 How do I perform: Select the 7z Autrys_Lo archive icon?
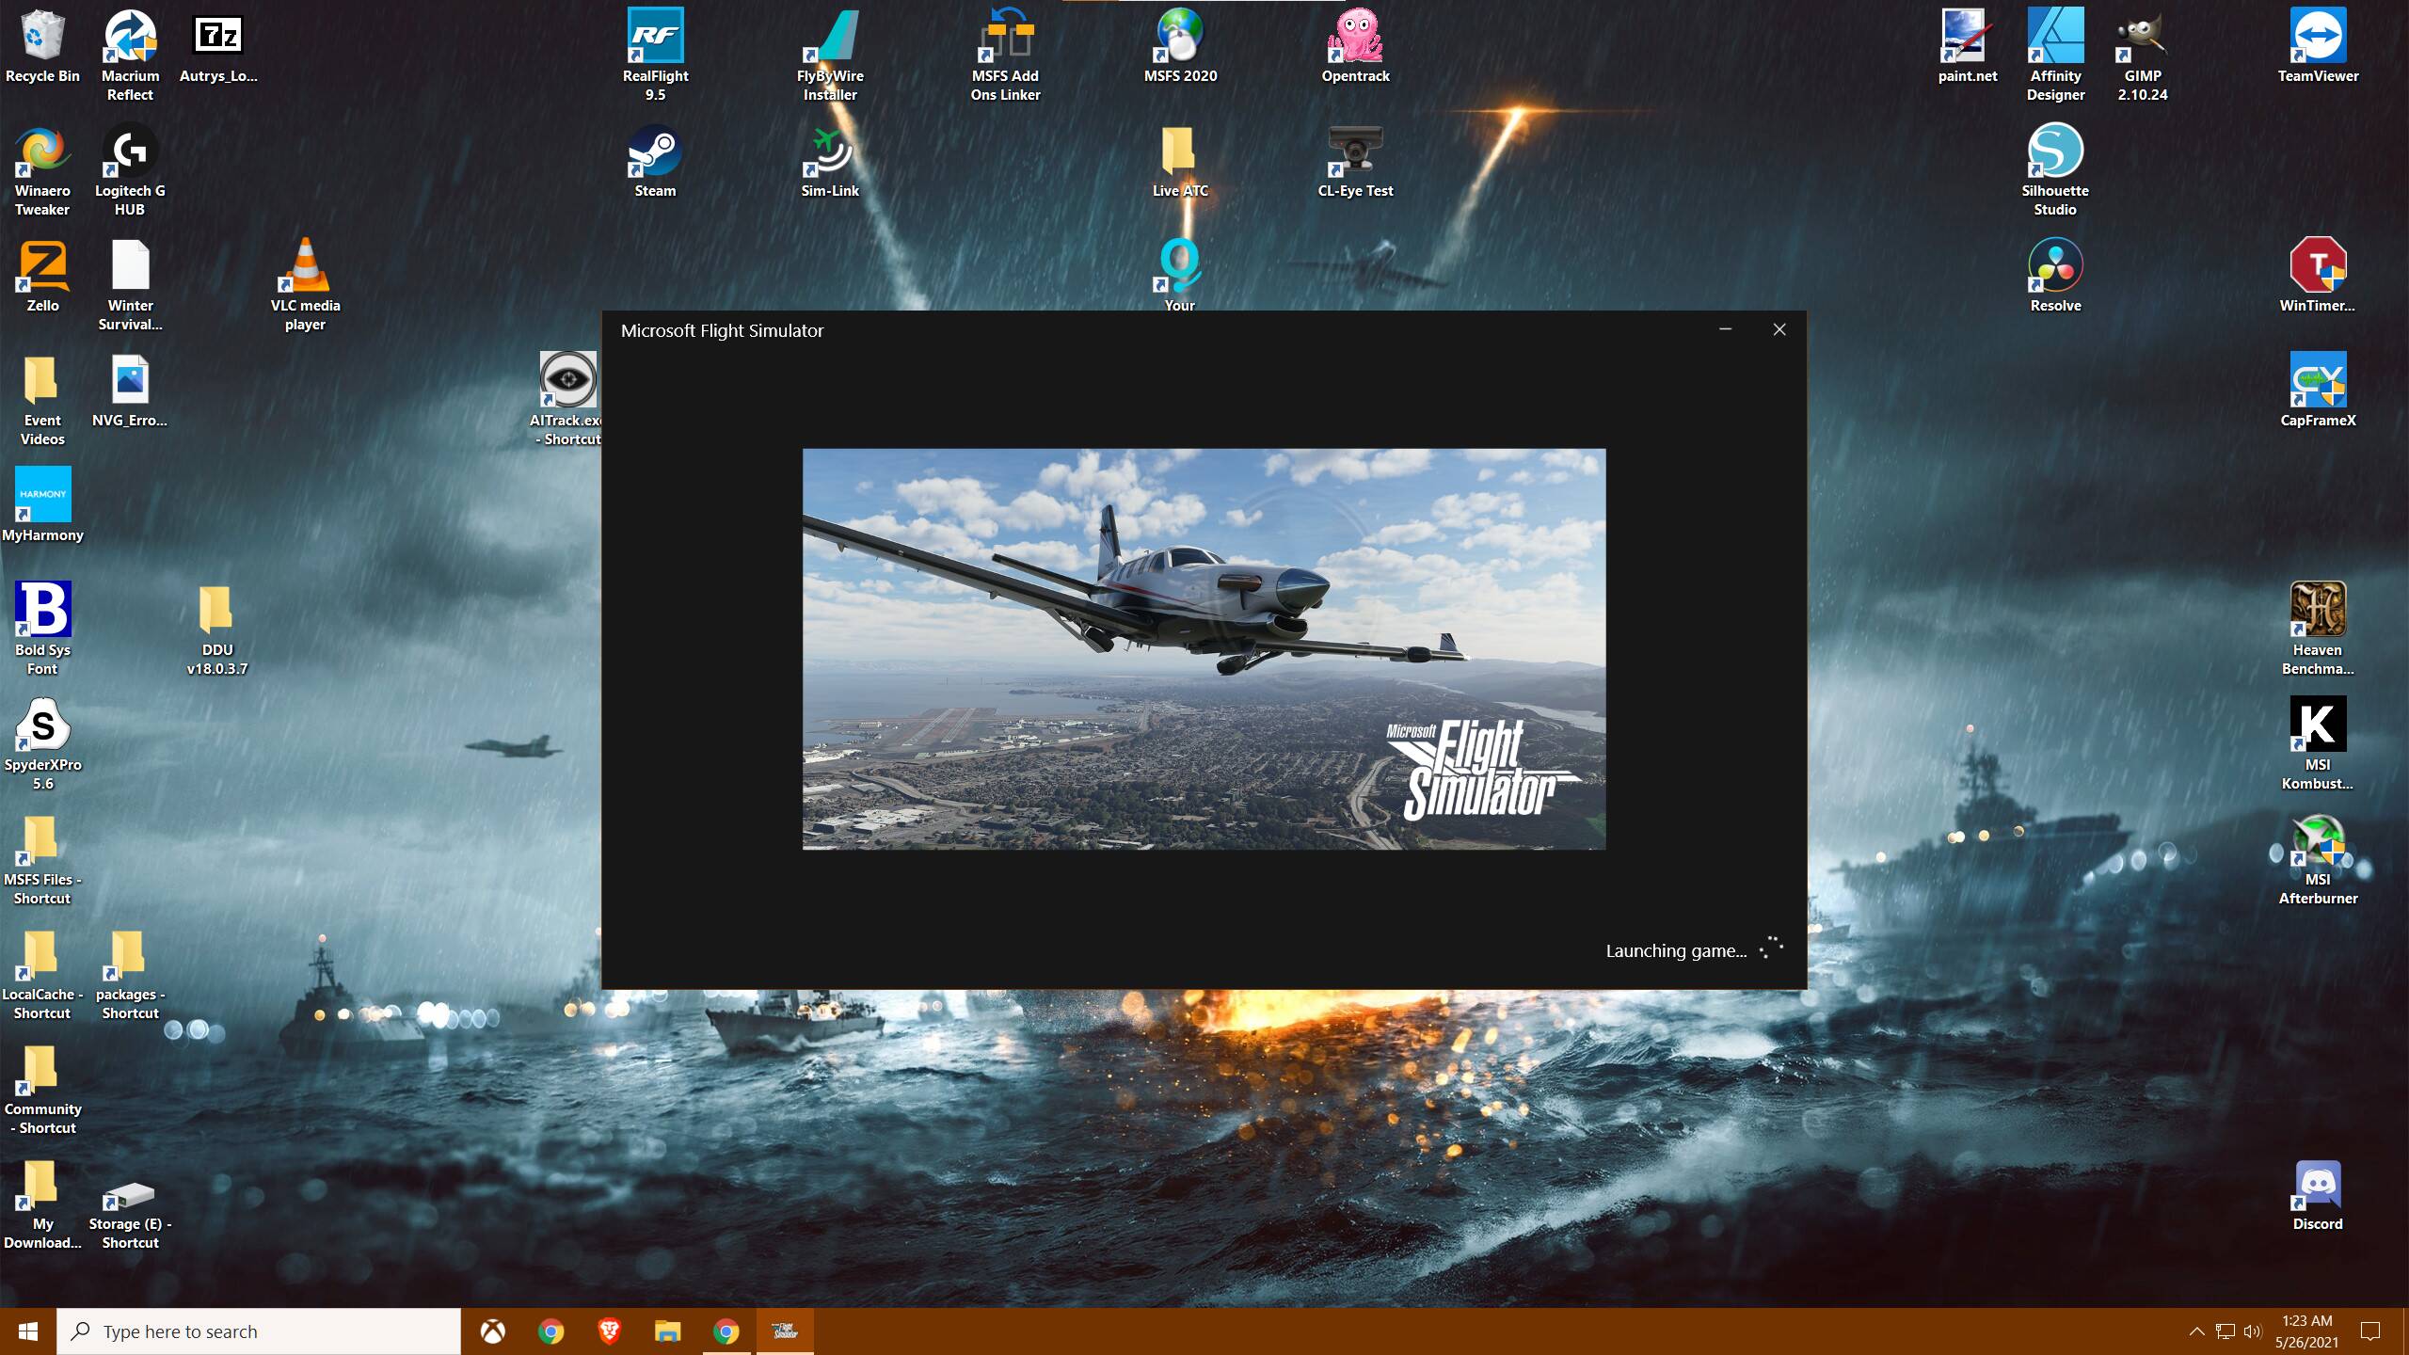point(217,47)
